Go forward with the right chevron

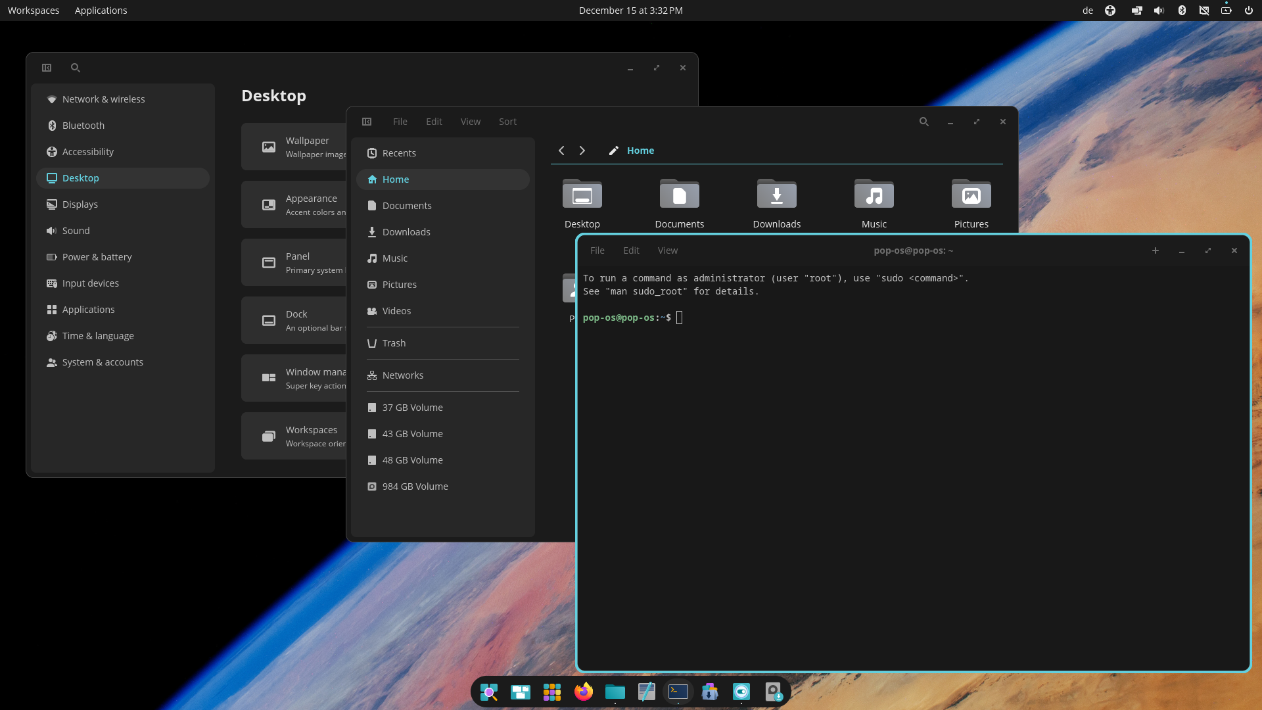click(x=582, y=151)
